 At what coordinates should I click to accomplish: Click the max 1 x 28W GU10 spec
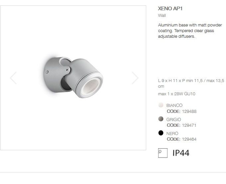(177, 94)
